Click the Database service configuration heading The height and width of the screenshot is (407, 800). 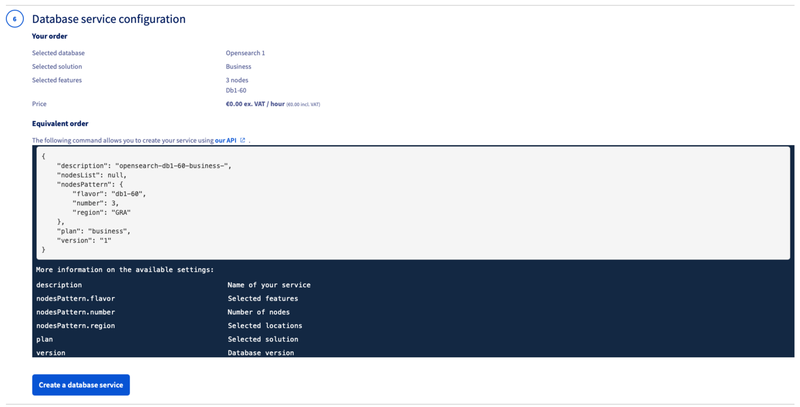click(x=109, y=19)
